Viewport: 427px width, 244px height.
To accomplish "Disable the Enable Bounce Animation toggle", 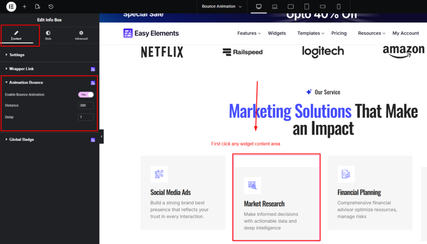I will point(86,95).
